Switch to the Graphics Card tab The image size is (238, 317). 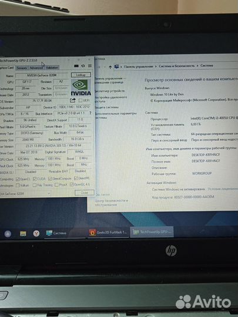(7, 68)
